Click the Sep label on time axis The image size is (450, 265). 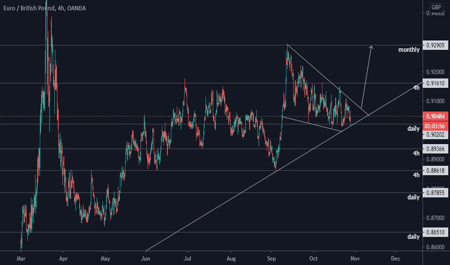[x=271, y=259]
